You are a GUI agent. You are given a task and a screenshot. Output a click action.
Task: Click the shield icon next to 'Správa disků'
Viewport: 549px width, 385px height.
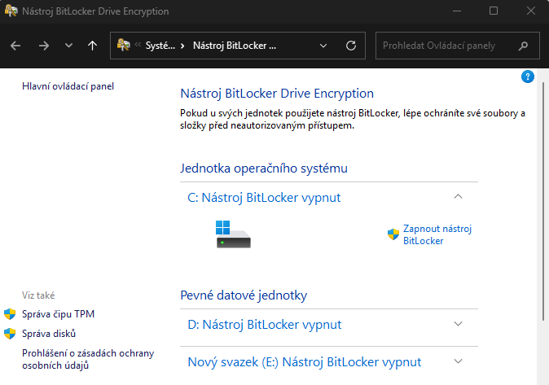[10, 334]
